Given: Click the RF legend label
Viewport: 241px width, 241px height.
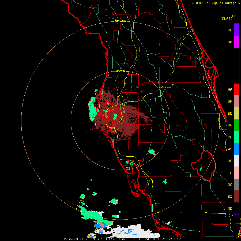Looking at the screenshot, I should pyautogui.click(x=230, y=30).
